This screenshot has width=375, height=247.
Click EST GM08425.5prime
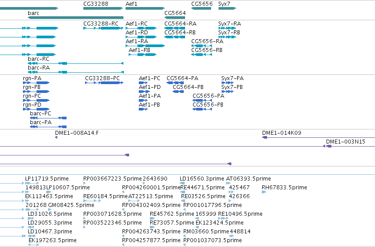(x=50, y=210)
